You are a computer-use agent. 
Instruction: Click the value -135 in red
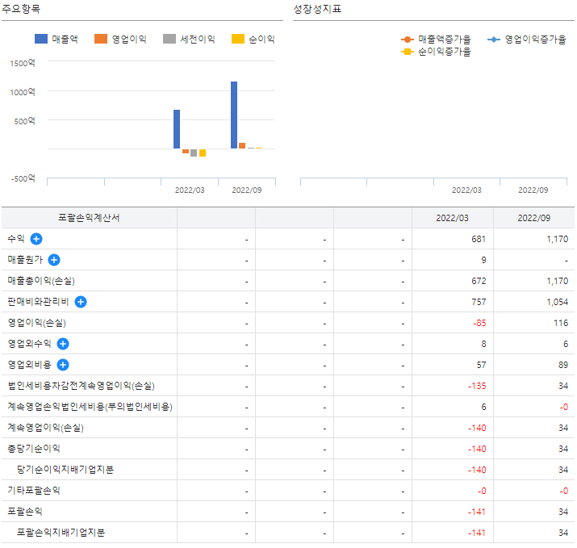(477, 386)
